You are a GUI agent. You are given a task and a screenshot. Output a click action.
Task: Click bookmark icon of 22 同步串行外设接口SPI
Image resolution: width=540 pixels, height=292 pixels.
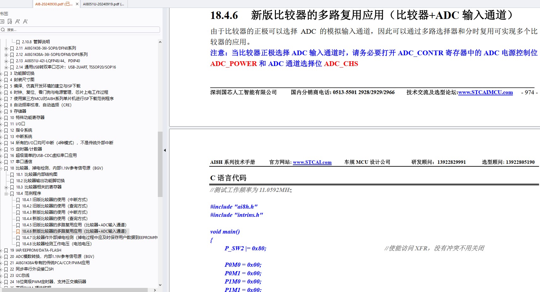[6, 269]
